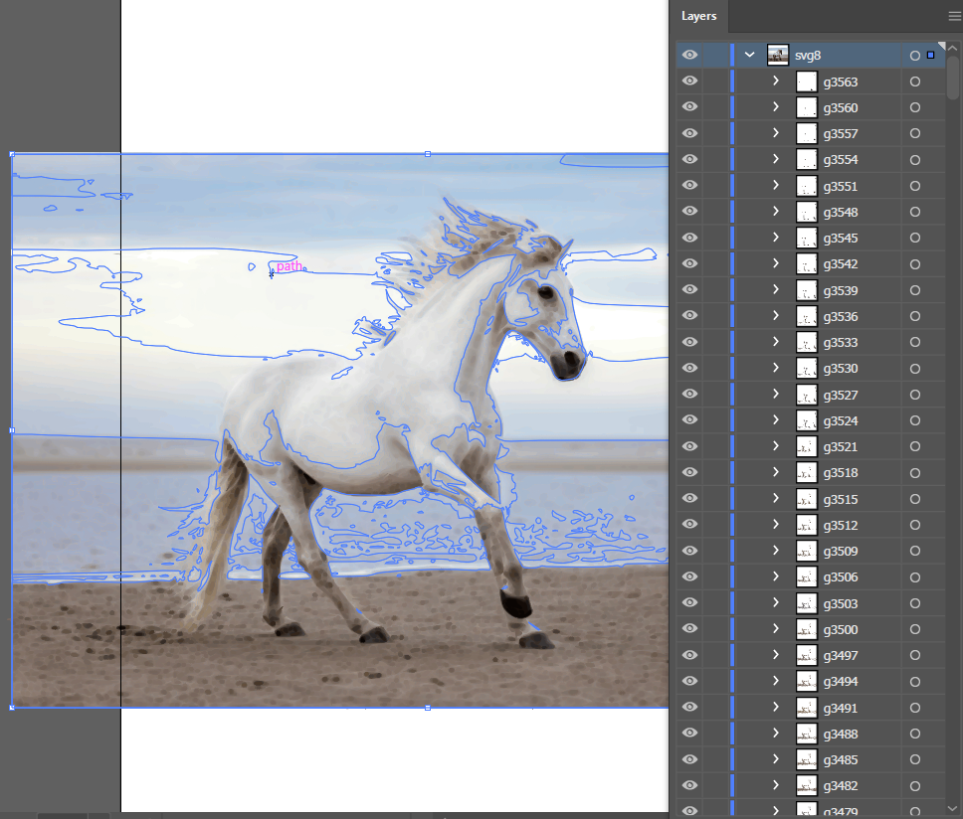
Task: Click the svg8 target circle
Action: tap(915, 56)
